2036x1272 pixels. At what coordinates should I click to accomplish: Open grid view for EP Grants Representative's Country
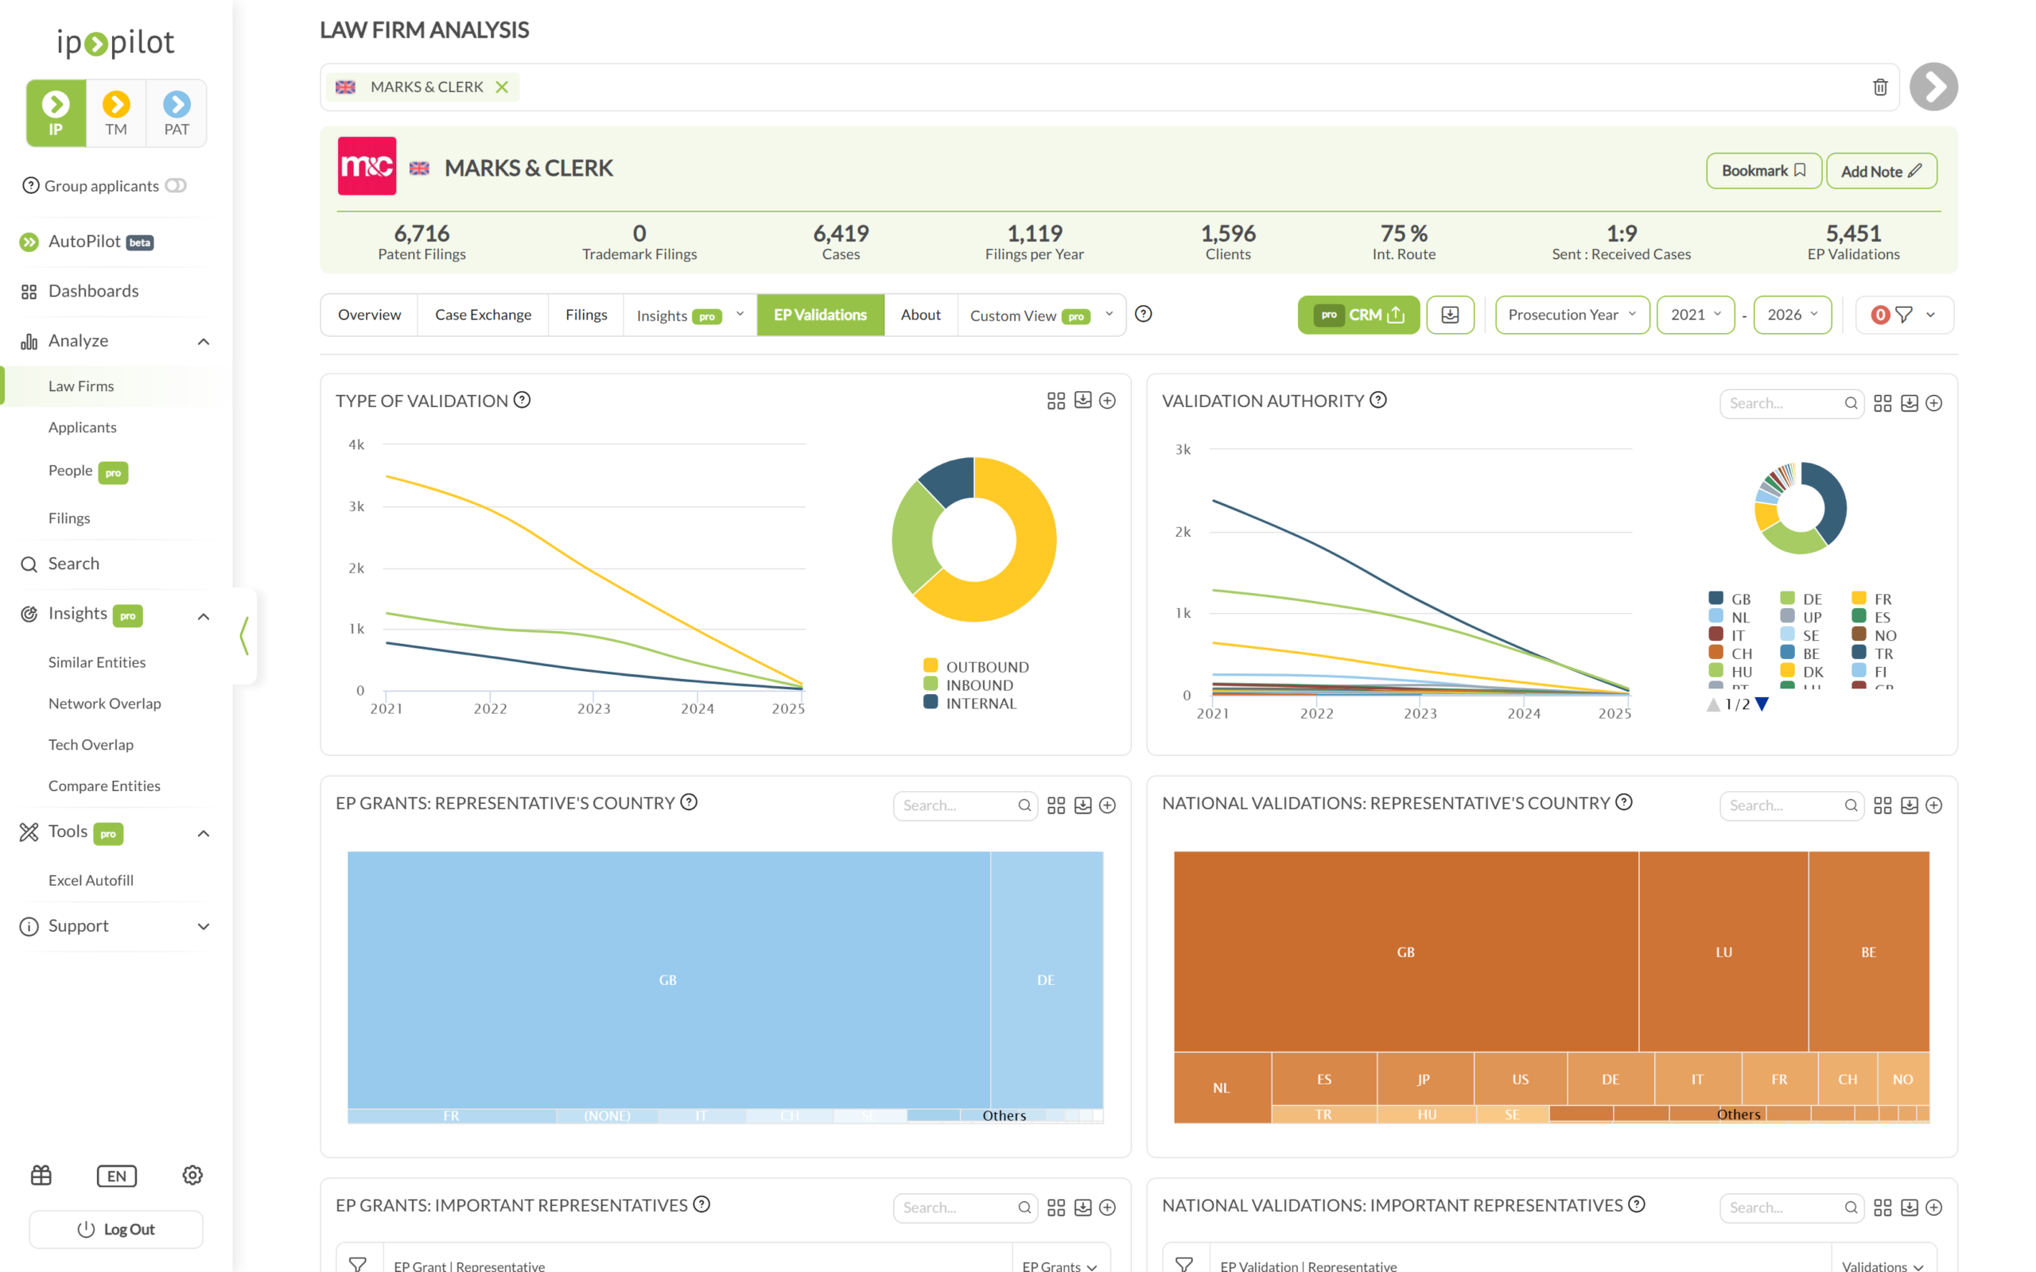click(1056, 805)
